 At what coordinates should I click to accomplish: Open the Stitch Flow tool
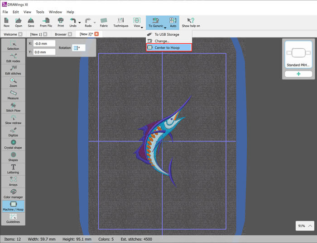click(x=13, y=107)
